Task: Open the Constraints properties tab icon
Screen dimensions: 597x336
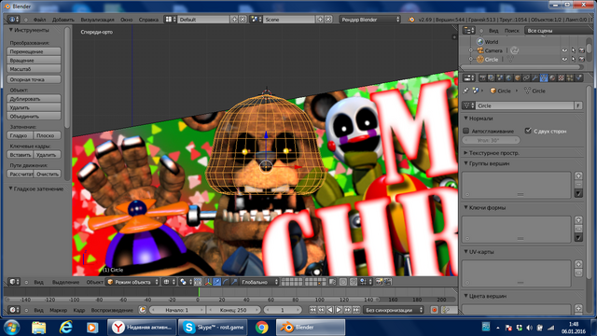Action: tap(526, 78)
